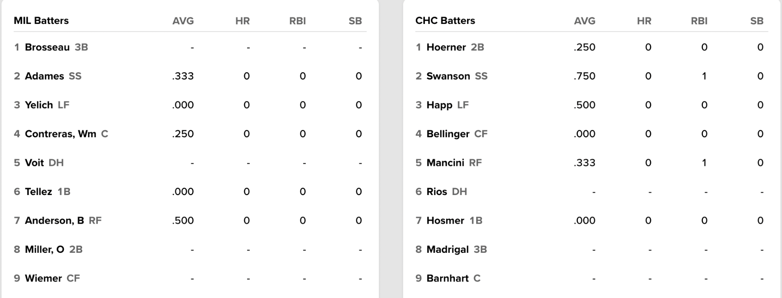Open Anderson, B player profile
Image resolution: width=782 pixels, height=298 pixels.
[54, 221]
